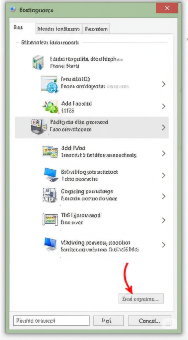Click the 'Fena aidtOS' title text
The height and width of the screenshot is (340, 188).
(75, 79)
